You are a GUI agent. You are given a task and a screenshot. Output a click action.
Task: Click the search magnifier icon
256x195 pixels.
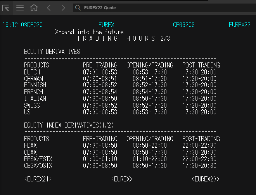tap(78, 8)
